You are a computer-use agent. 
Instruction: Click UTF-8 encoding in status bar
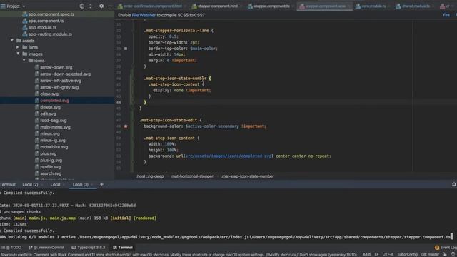click(388, 254)
